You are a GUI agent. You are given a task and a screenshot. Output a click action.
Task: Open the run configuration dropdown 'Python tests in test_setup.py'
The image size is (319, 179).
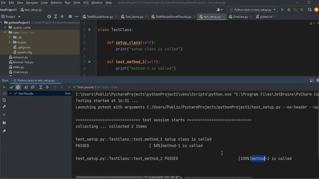coord(253,10)
